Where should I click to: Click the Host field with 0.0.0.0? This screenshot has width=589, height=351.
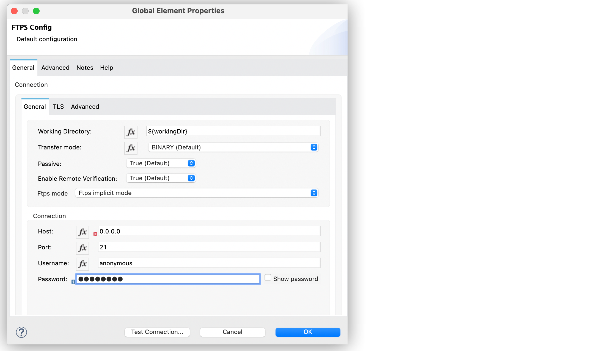(209, 231)
